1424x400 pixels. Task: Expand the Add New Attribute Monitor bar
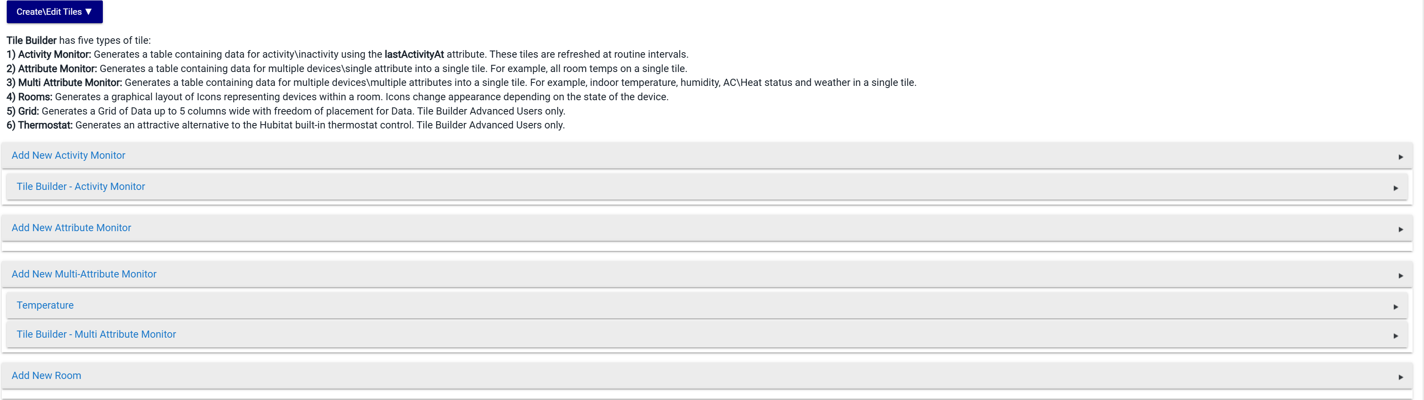coord(707,228)
